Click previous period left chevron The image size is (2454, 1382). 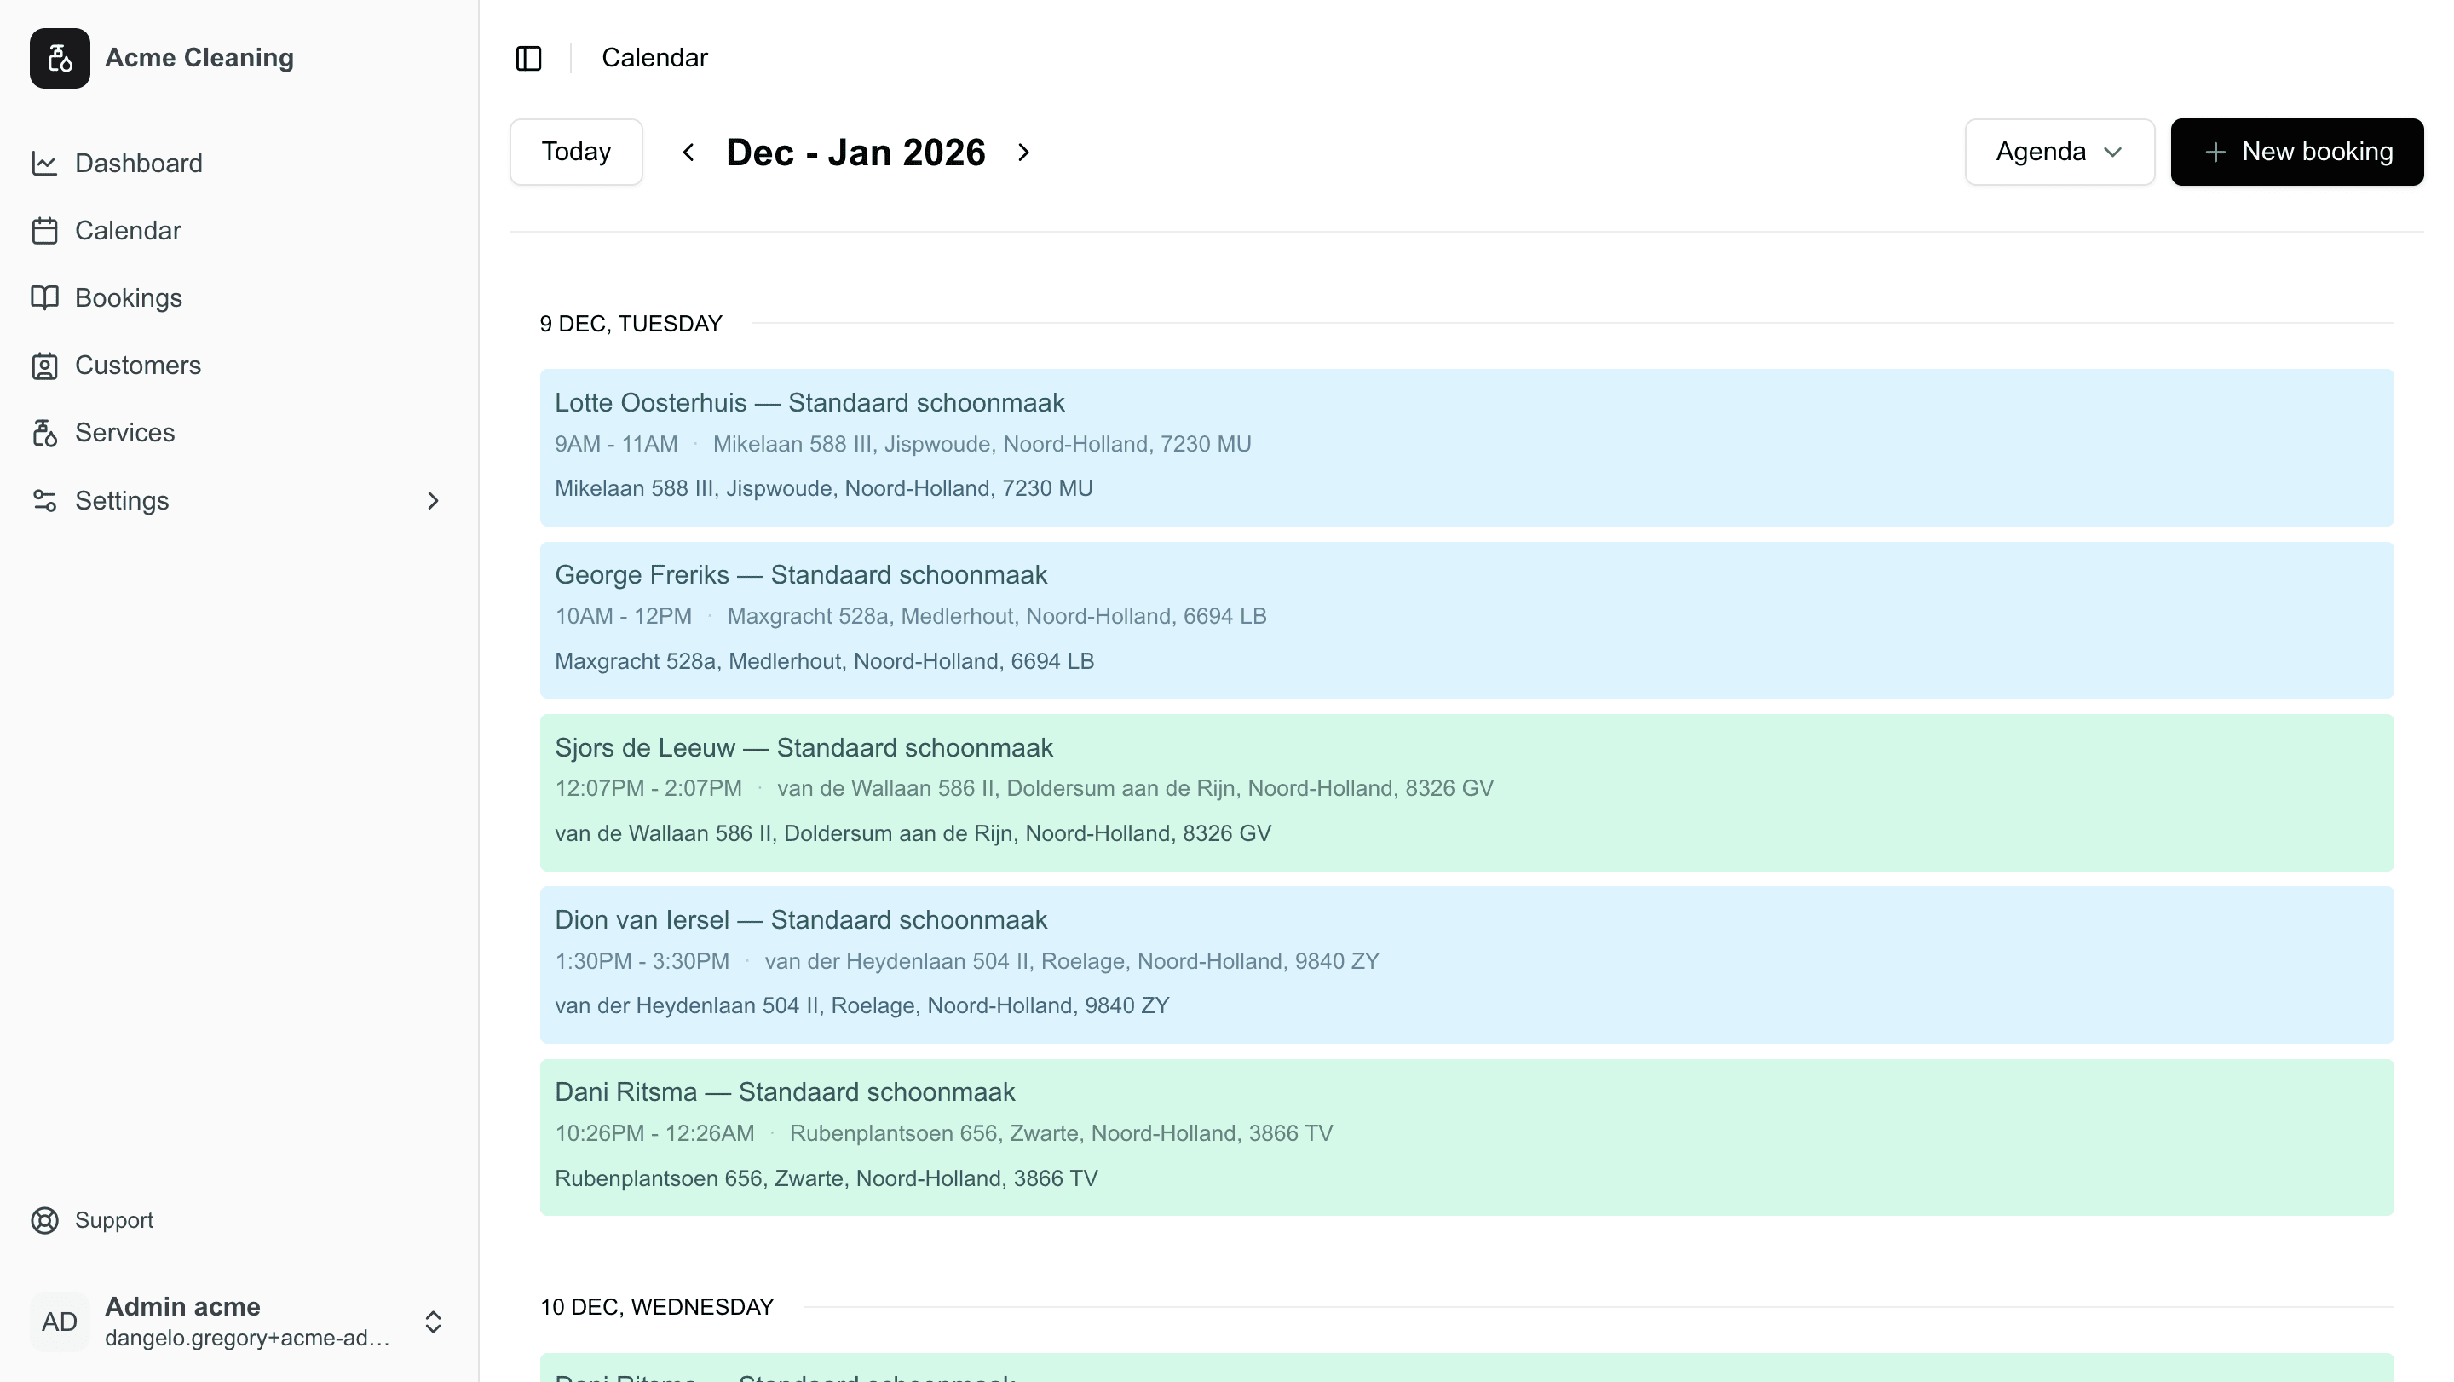pos(688,152)
